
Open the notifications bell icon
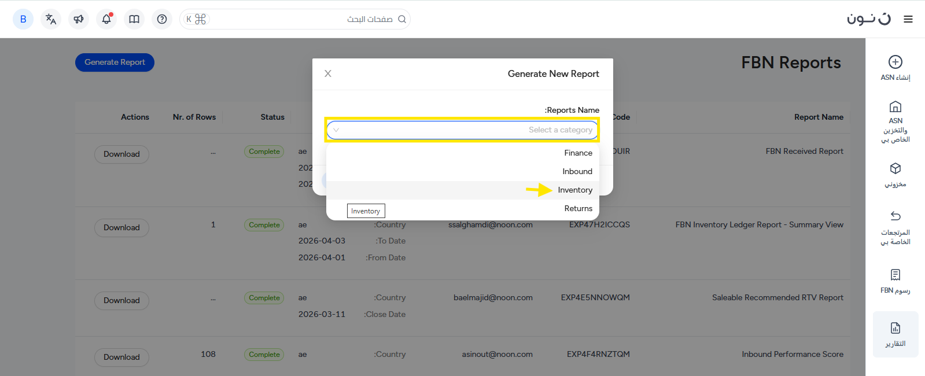pyautogui.click(x=106, y=19)
